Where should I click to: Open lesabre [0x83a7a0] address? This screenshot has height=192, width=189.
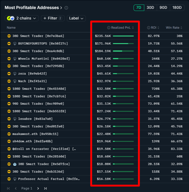pos(35,119)
